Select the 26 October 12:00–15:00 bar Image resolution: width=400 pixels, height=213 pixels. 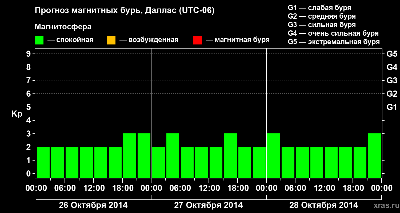101,162
